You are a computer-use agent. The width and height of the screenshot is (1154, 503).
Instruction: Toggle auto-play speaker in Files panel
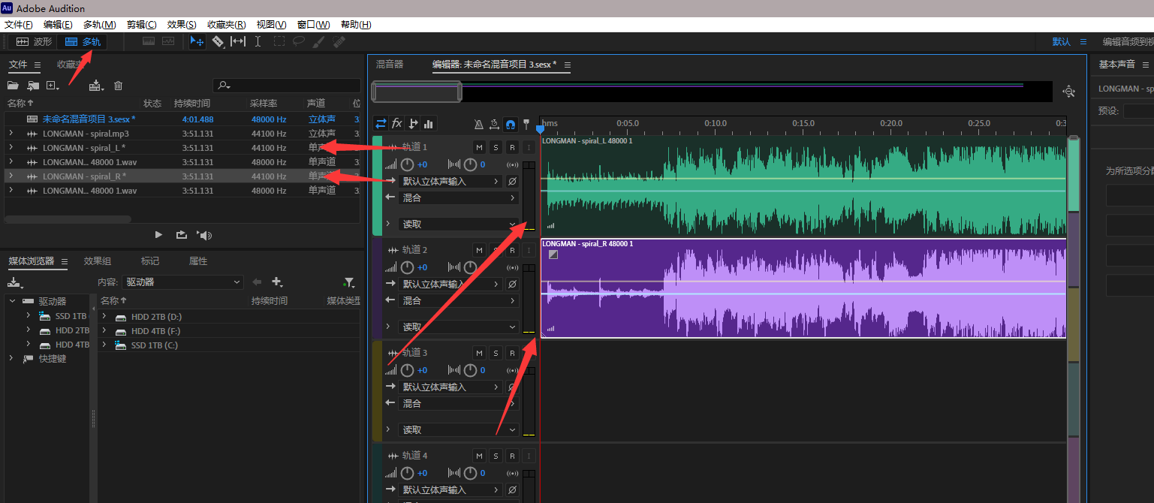(x=205, y=235)
